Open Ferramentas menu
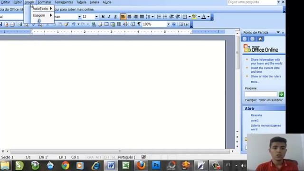304x171 pixels. click(64, 2)
